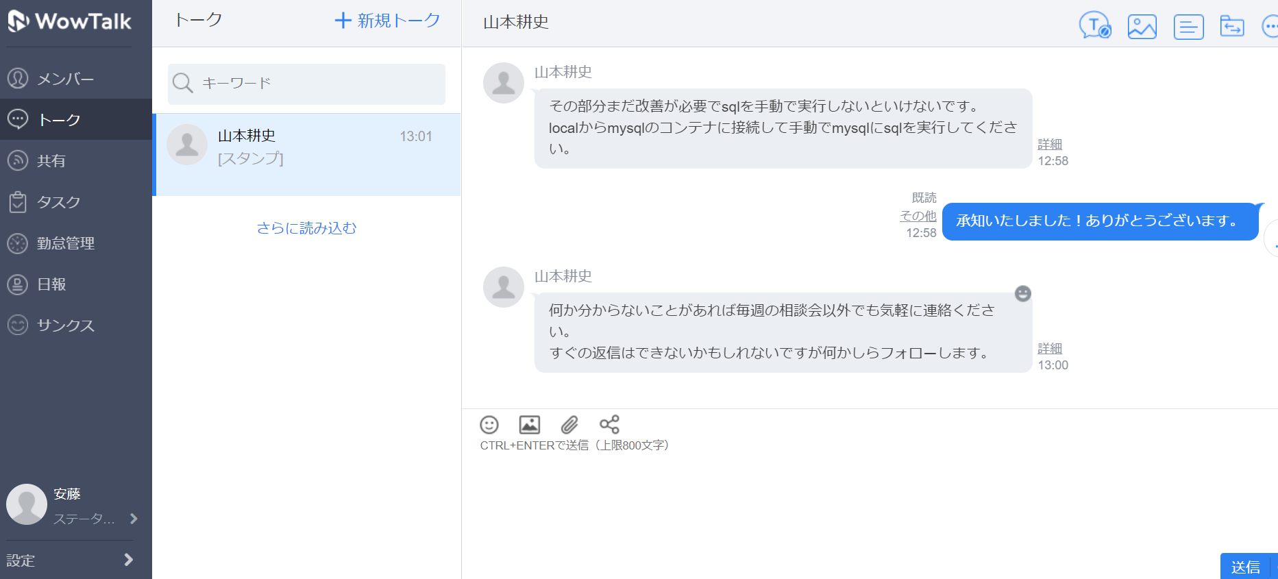Go to 勤怠管理 attendance management

pos(65,243)
